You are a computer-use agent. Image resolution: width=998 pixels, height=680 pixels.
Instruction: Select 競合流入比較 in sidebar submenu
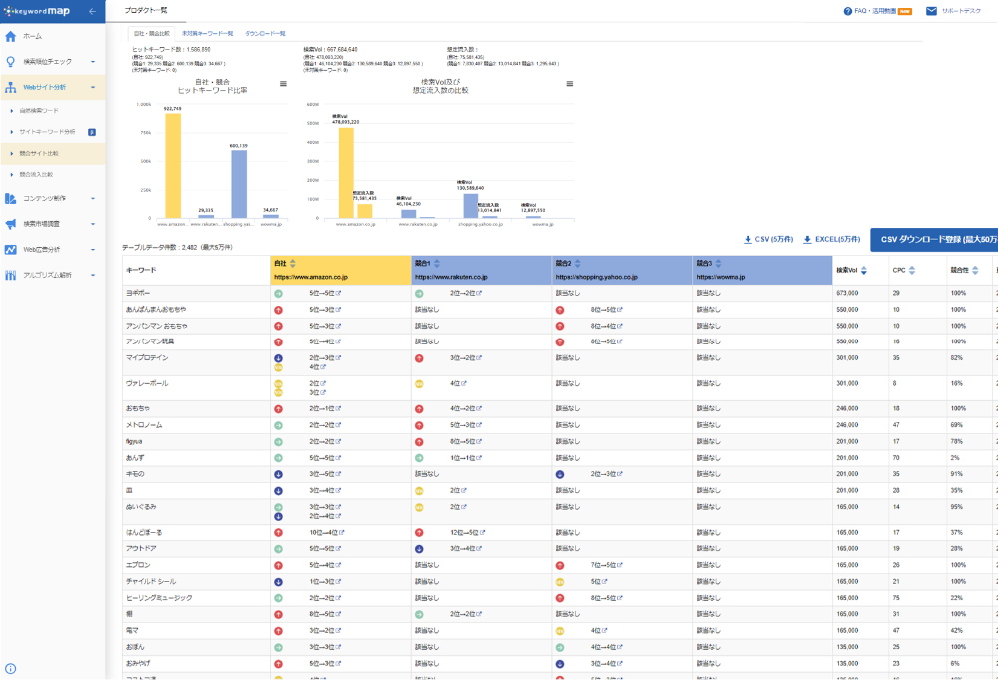pyautogui.click(x=38, y=174)
